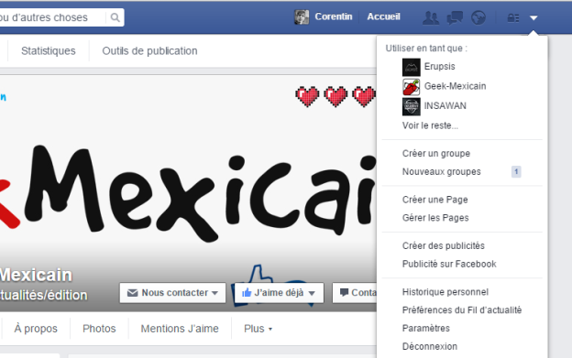572x358 pixels.
Task: Click the Actualités/édition category text
Action: tap(43, 295)
